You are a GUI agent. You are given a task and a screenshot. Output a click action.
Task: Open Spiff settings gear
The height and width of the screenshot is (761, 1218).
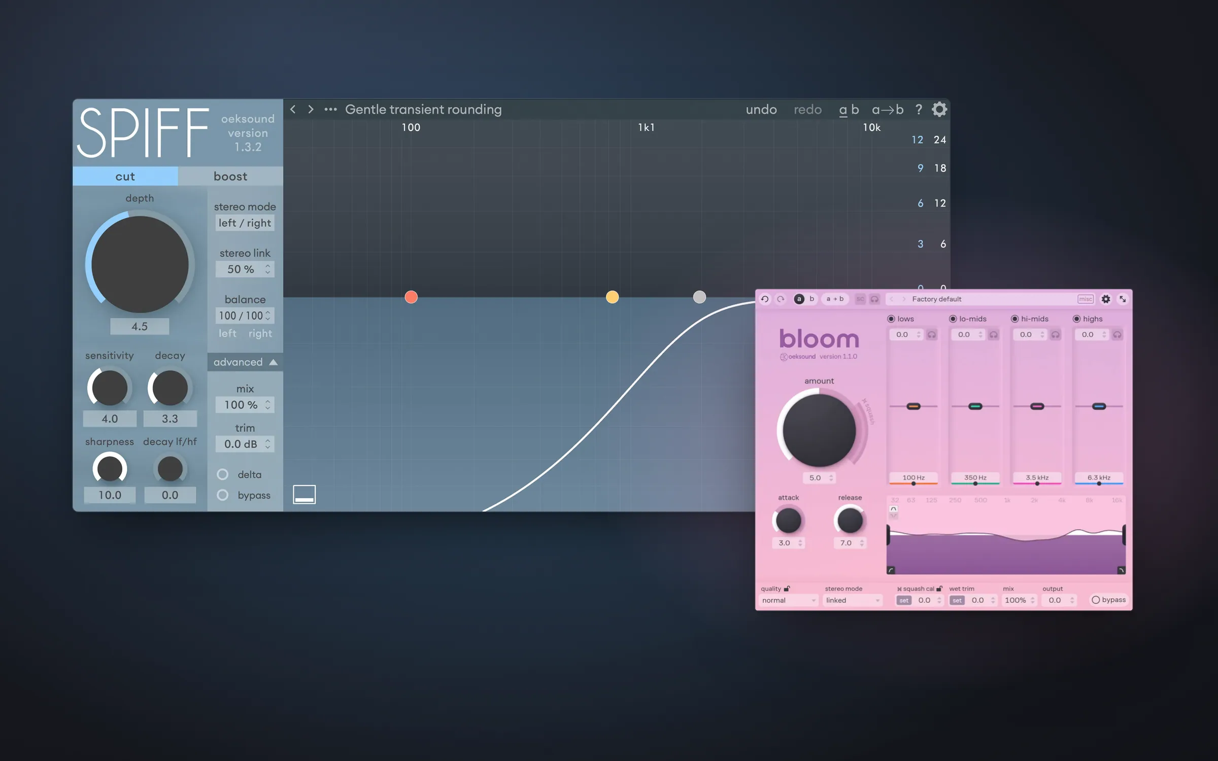(x=939, y=109)
